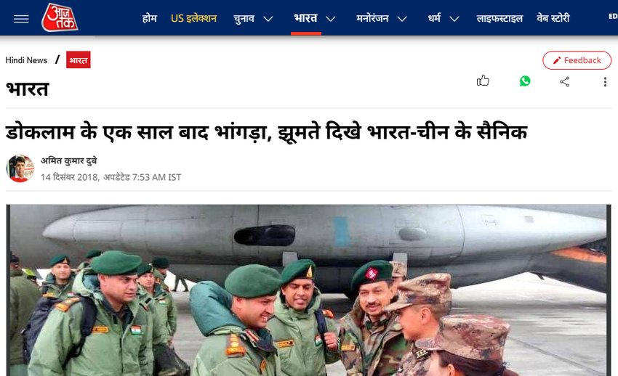Open US इलेक्शन menu item
Image resolution: width=618 pixels, height=376 pixels.
[193, 18]
